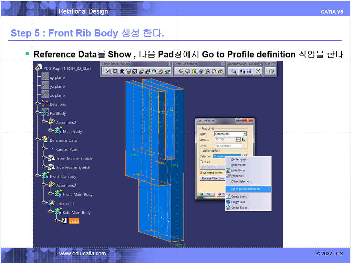Collapse the Reference Data tree node

[x=38, y=140]
